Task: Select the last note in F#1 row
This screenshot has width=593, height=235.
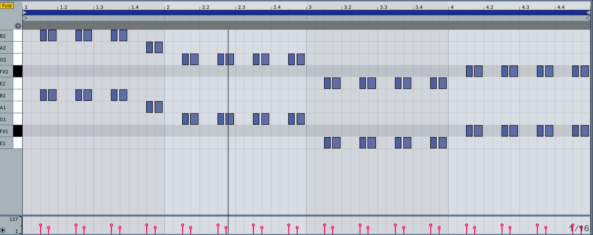Action: tap(585, 131)
